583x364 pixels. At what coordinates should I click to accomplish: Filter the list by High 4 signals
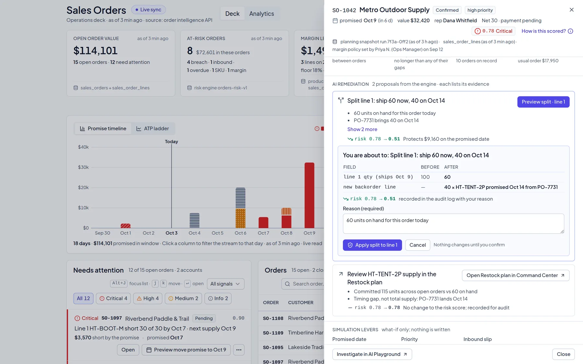(148, 298)
